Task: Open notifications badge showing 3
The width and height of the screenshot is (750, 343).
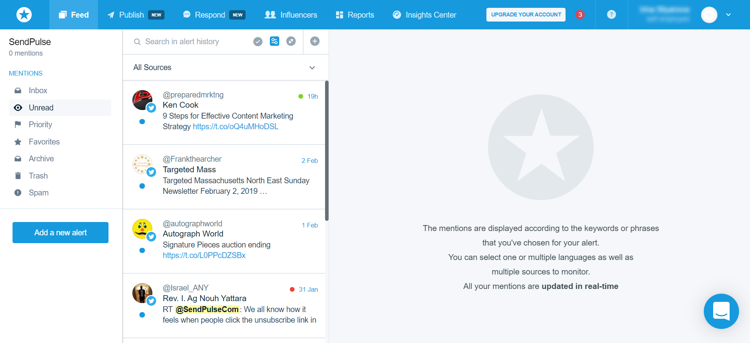Action: [580, 14]
